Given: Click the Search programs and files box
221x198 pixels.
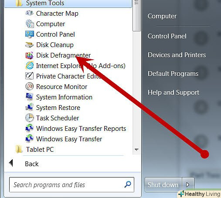Looking at the screenshot, I should (x=71, y=185).
